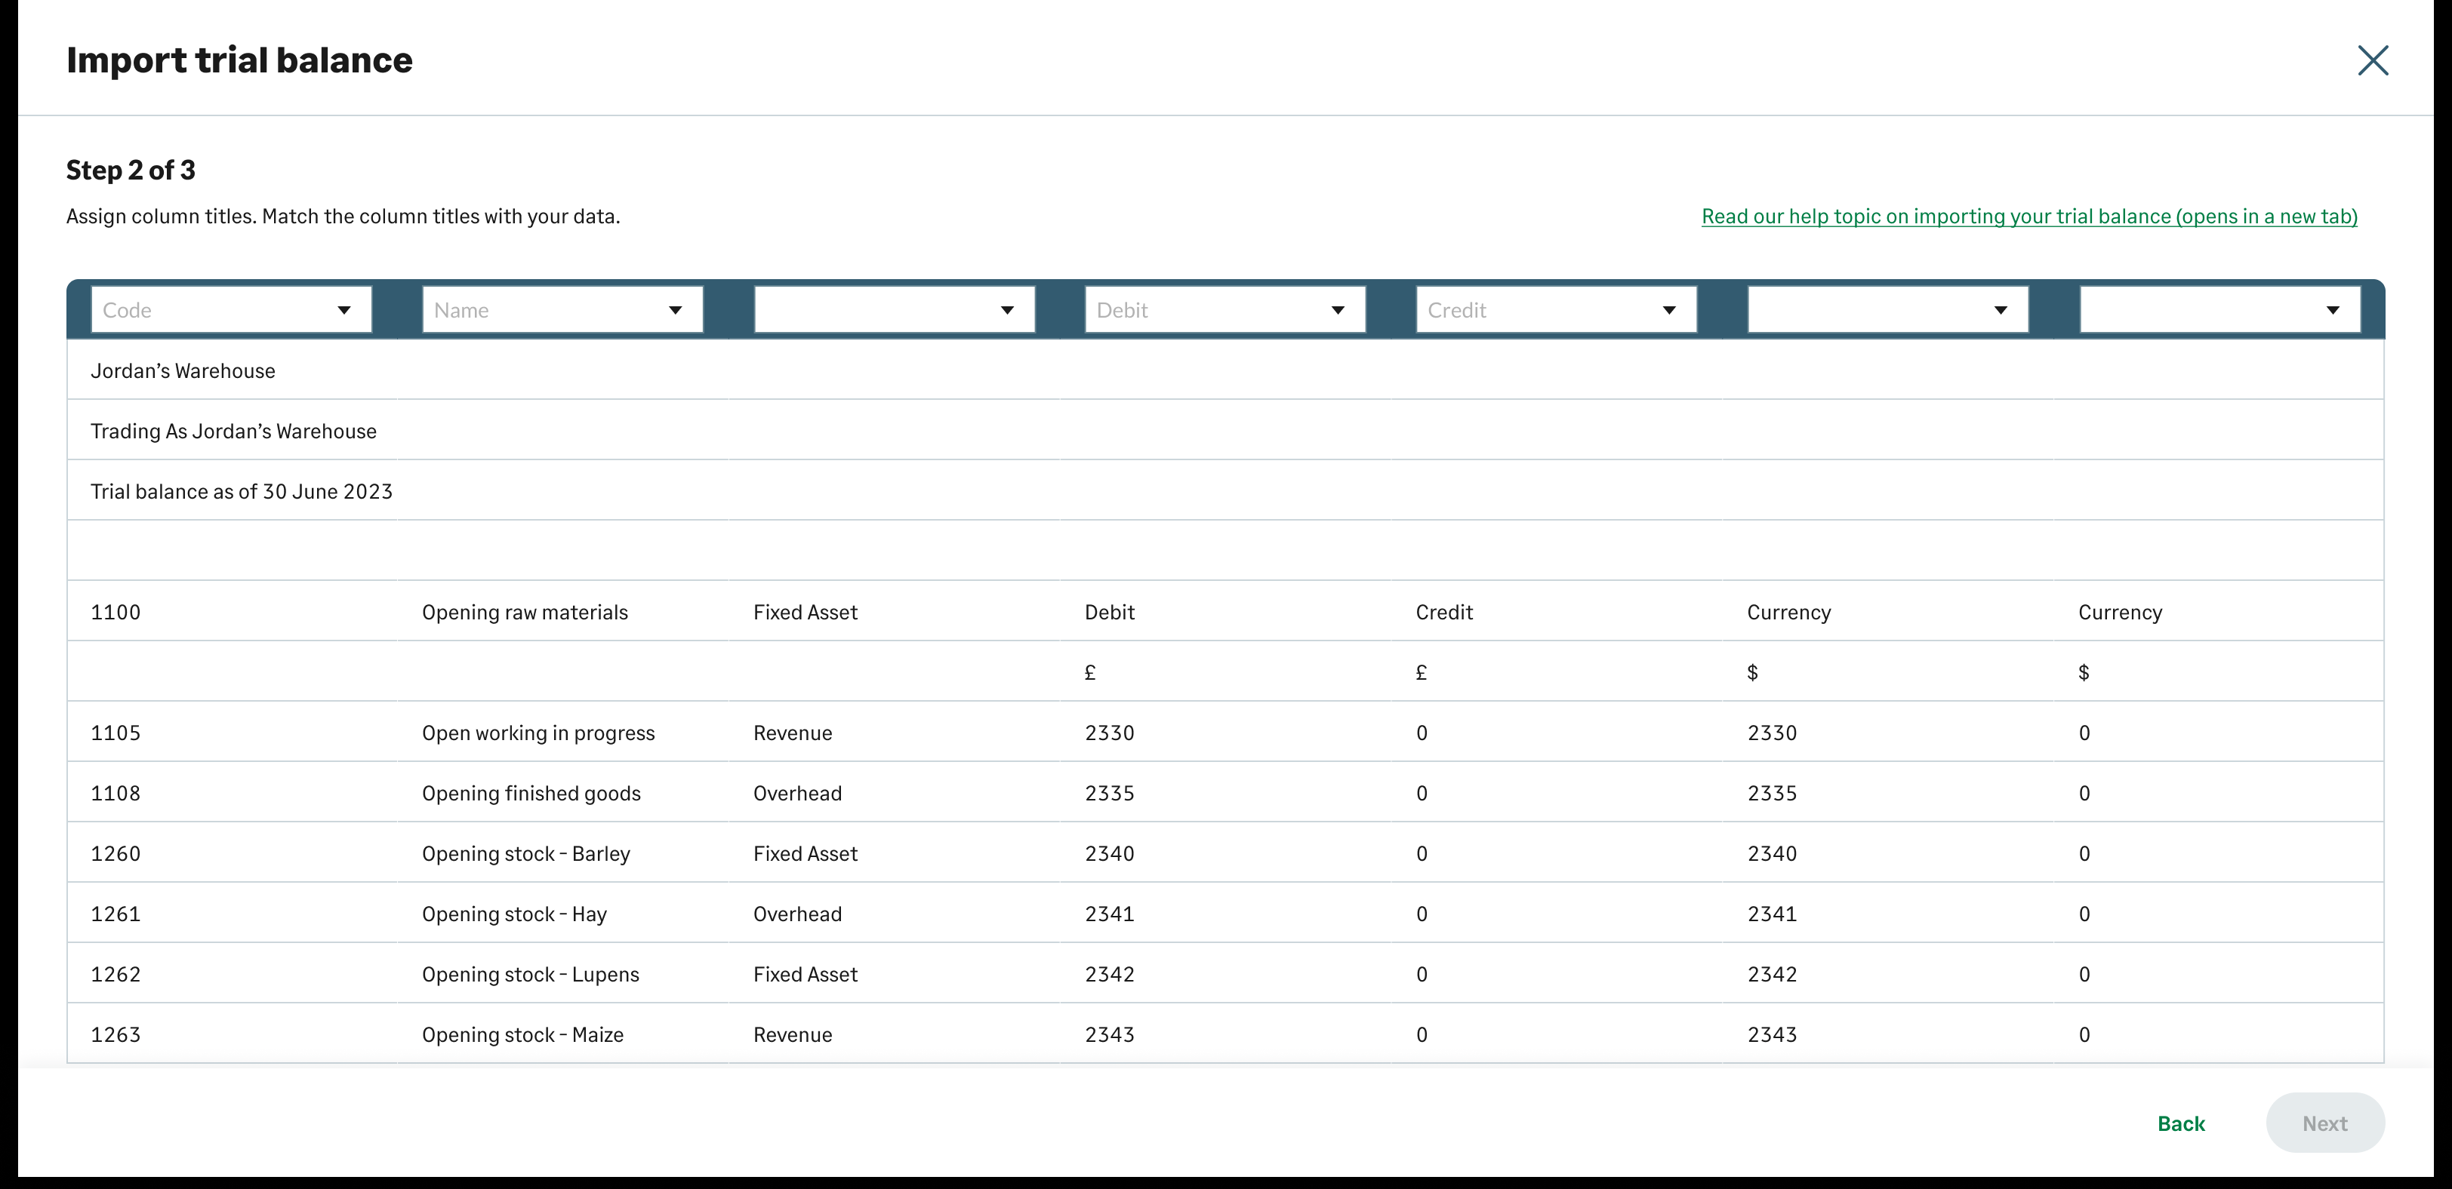
Task: Click the 1261 code cell
Action: [116, 914]
